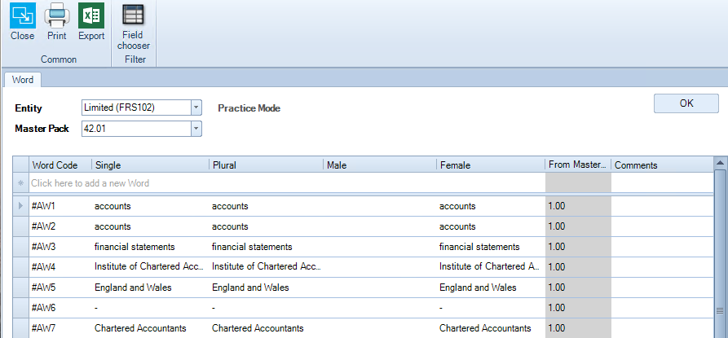Click Single cell 'Chartered Accountants' in #AW7
Image resolution: width=728 pixels, height=338 pixels.
tap(151, 328)
